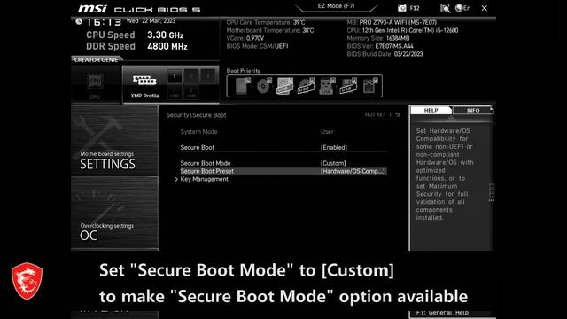The image size is (567, 319).
Task: Click Motherboard Temperature: 38°C text
Action: pyautogui.click(x=270, y=30)
